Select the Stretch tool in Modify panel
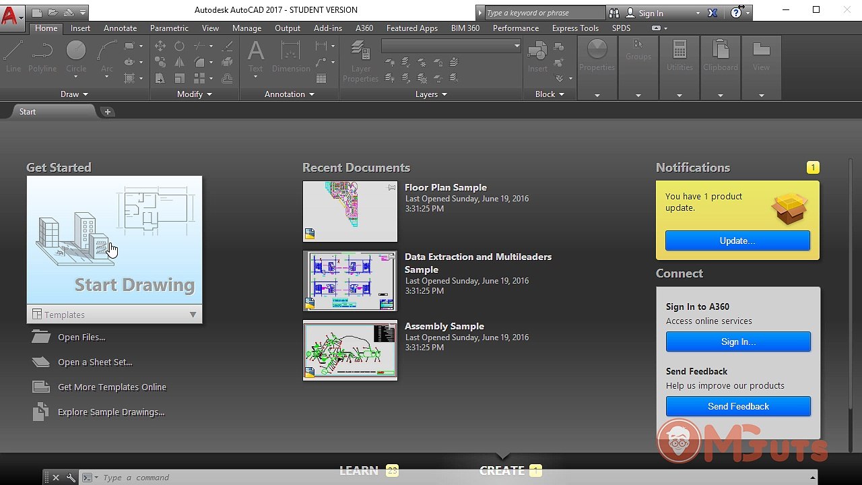 click(x=160, y=78)
